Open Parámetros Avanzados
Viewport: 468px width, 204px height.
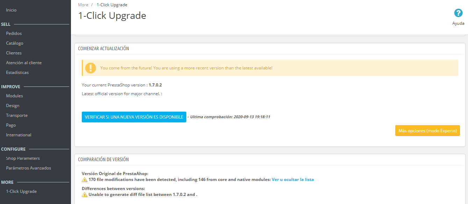[29, 168]
